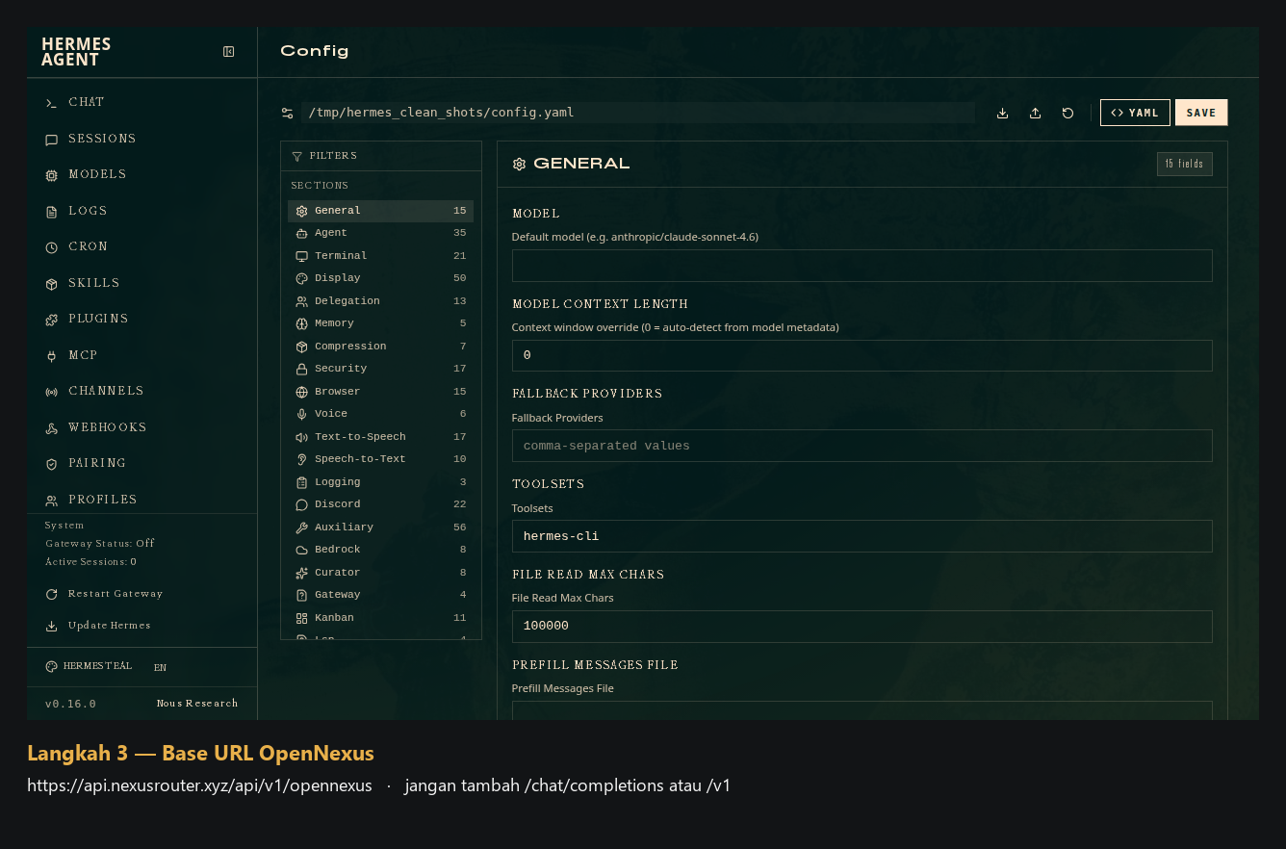Open the Terminal config section
The width and height of the screenshot is (1286, 849).
[x=380, y=256]
